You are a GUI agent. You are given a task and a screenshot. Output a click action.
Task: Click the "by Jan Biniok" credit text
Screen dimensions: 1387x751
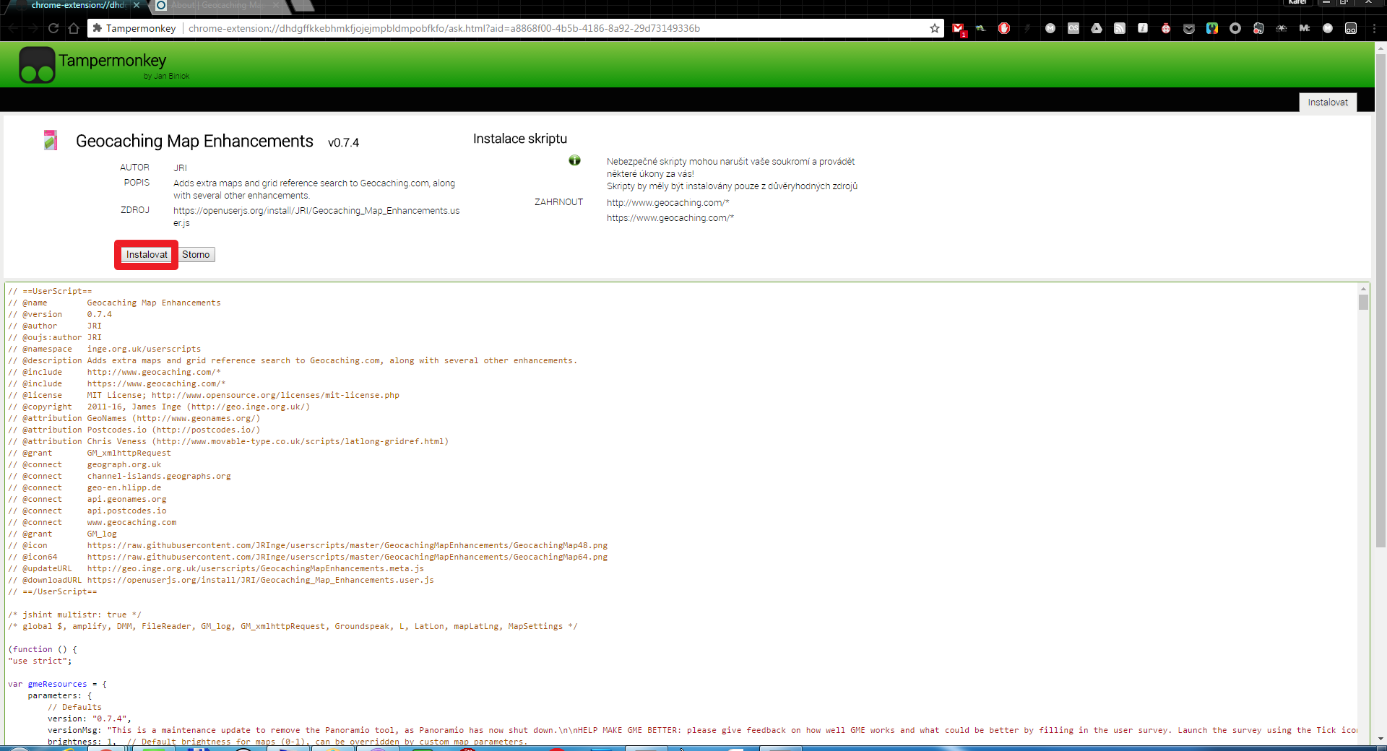tap(166, 76)
